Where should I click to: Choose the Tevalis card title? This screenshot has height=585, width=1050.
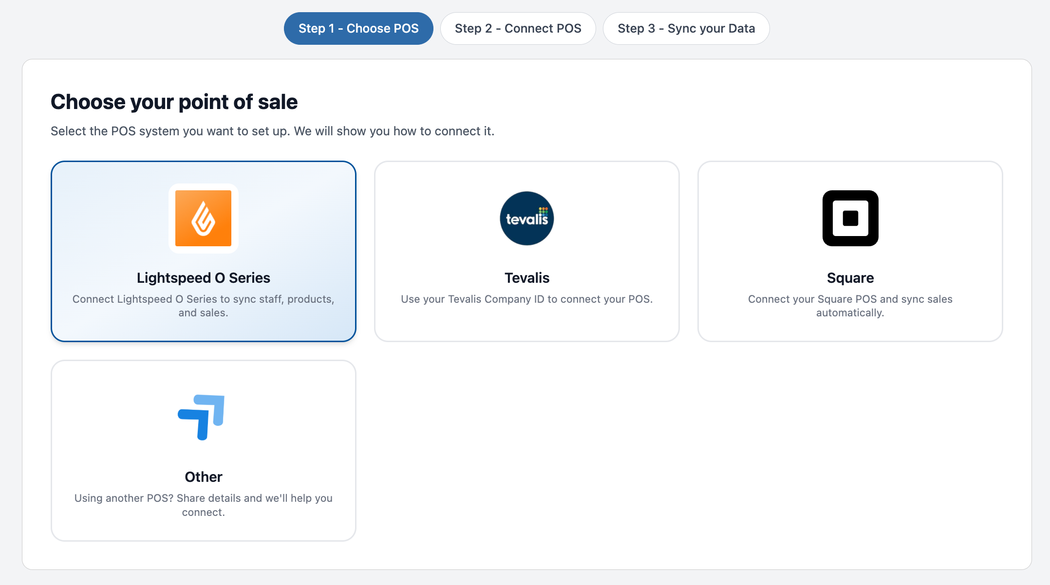[526, 277]
